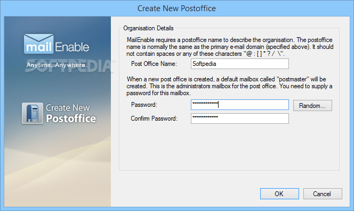Image resolution: width=354 pixels, height=211 pixels.
Task: Click the Cancel button
Action: 323,193
